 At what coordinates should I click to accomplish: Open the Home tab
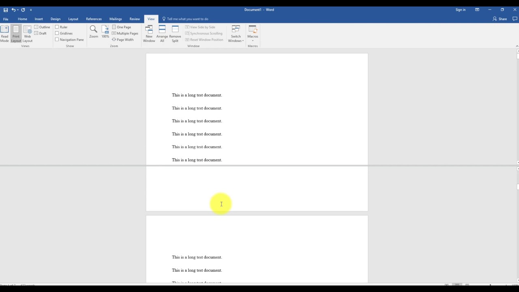pos(22,19)
